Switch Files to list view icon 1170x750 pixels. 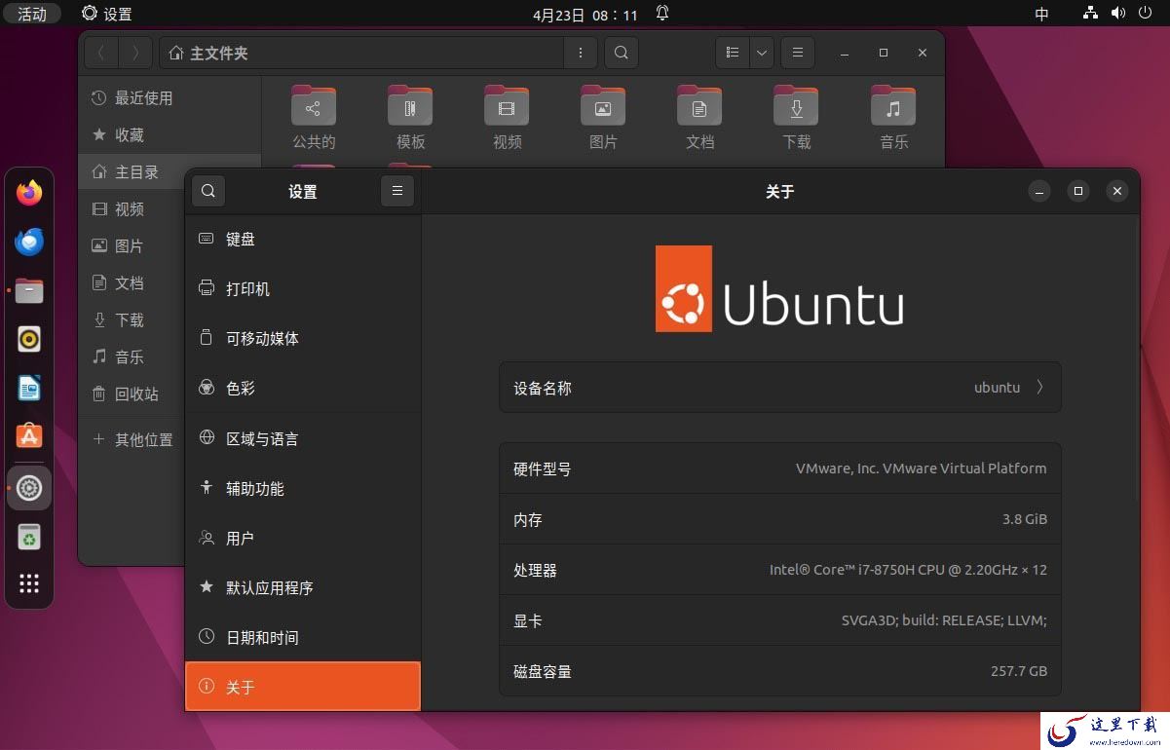[x=733, y=53]
